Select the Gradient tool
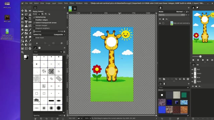214x120 pixels. coord(26,30)
